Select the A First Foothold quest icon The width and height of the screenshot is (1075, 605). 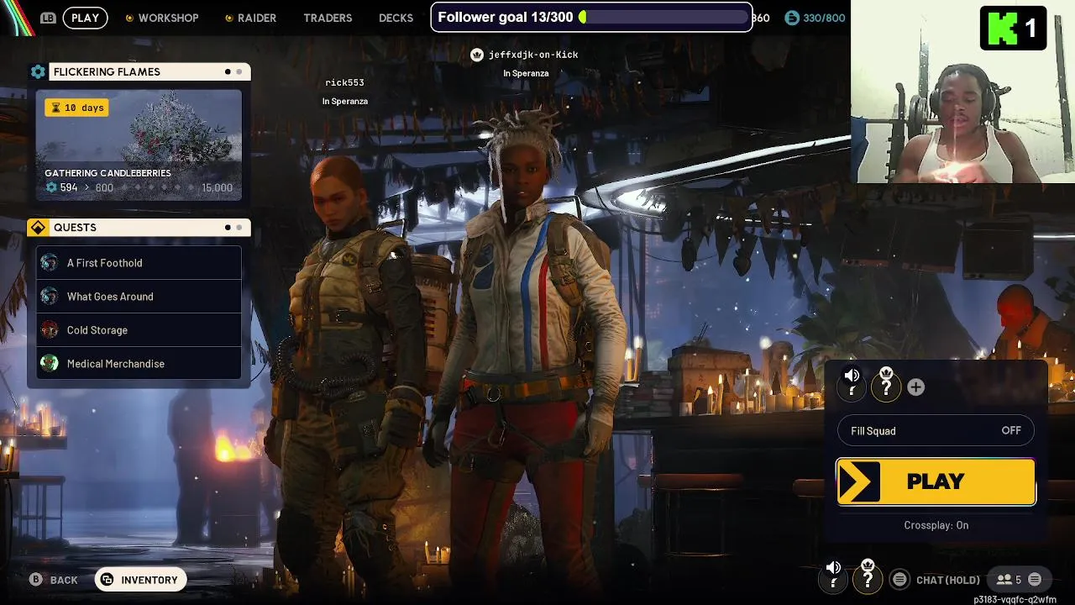pos(50,263)
